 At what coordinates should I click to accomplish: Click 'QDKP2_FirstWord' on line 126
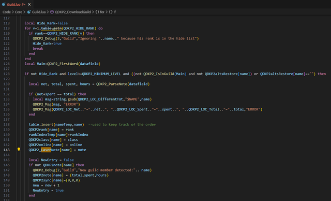coord(63,64)
